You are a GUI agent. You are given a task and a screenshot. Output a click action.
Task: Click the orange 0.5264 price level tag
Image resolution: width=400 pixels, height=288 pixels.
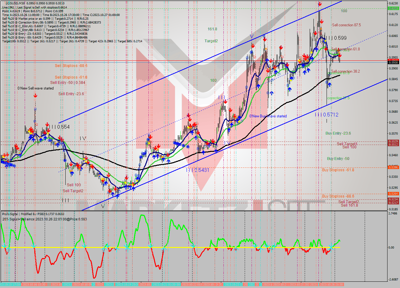coord(393,194)
